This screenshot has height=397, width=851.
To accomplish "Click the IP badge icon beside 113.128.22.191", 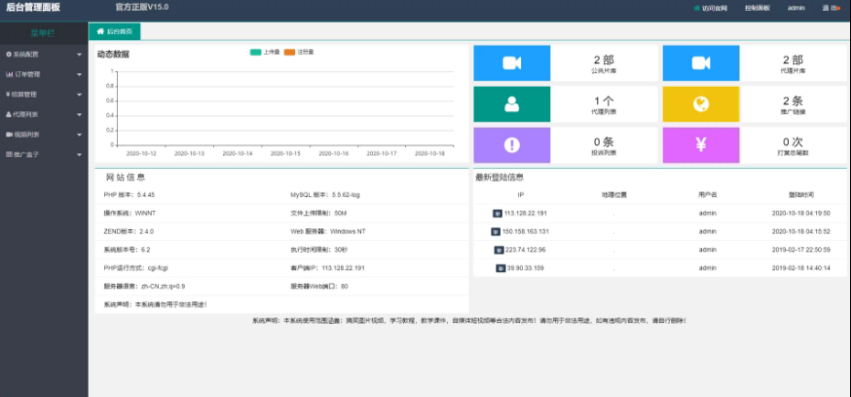I will coord(497,213).
